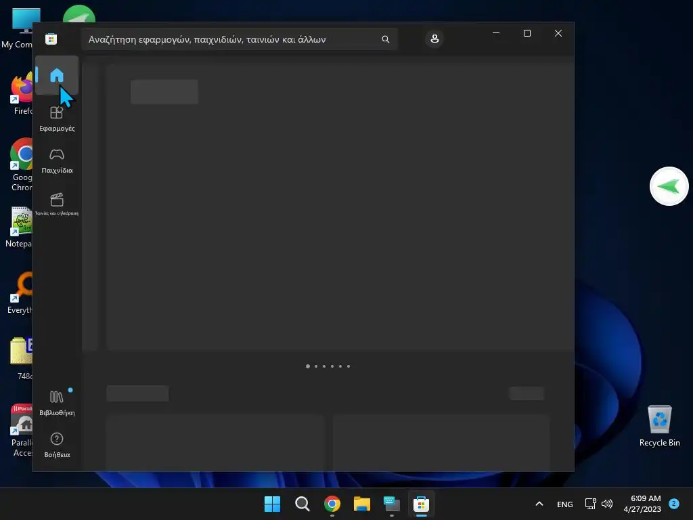Click the Microsoft Store taskbar icon
The width and height of the screenshot is (693, 520).
pos(421,504)
